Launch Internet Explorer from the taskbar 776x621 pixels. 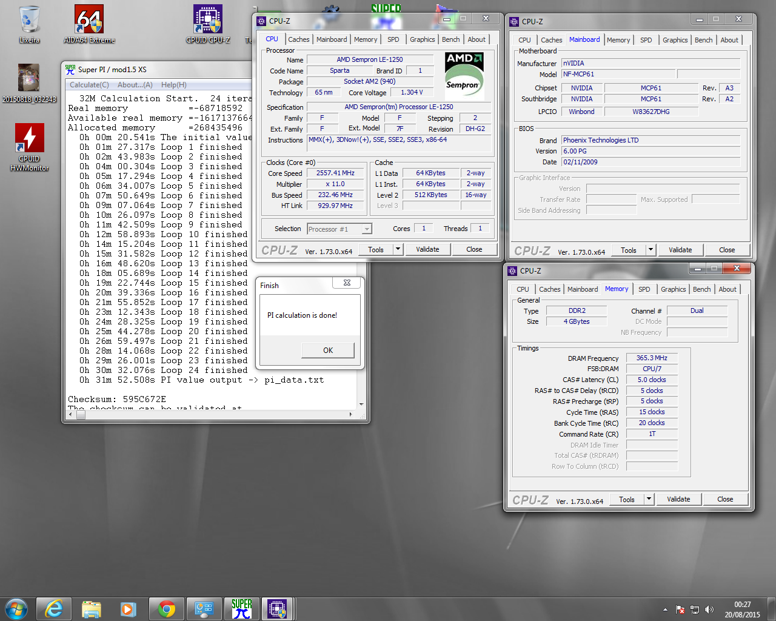[54, 609]
